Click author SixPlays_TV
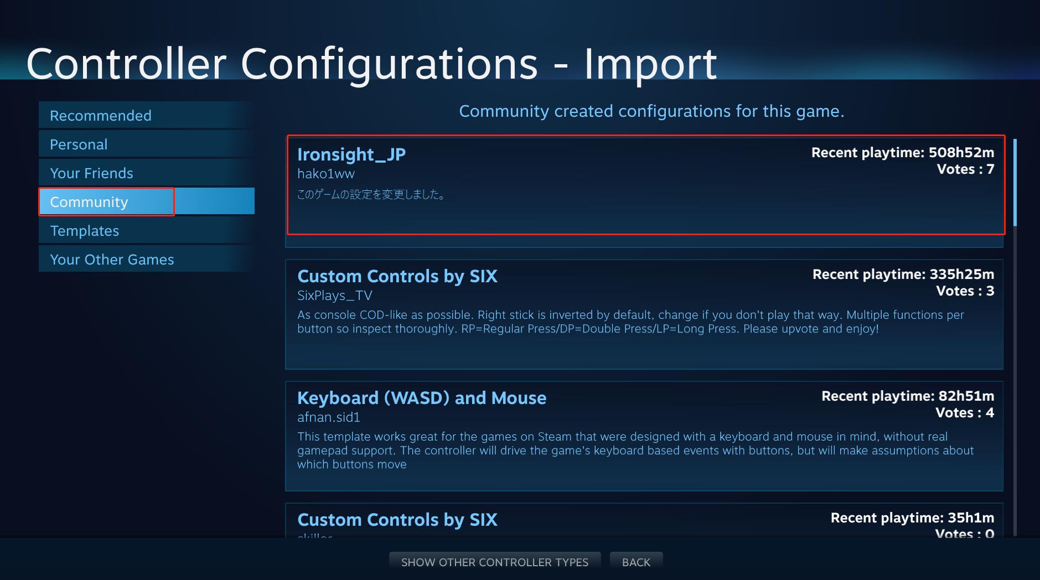 [x=334, y=296]
